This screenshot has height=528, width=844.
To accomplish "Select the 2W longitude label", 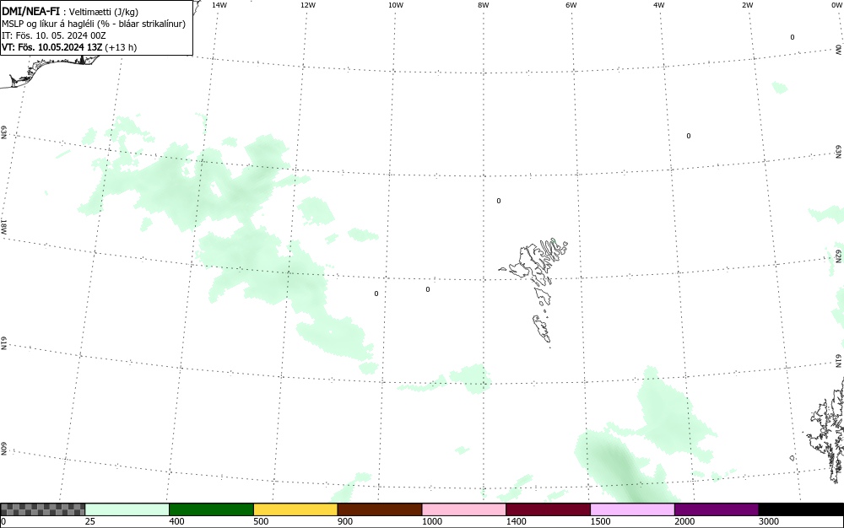I will pyautogui.click(x=747, y=5).
